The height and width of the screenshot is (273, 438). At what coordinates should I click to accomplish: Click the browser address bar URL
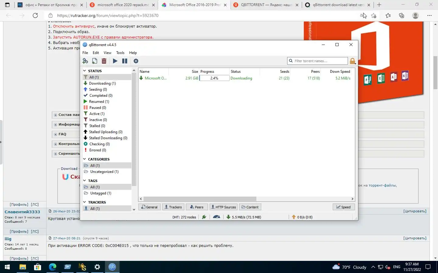(x=108, y=15)
